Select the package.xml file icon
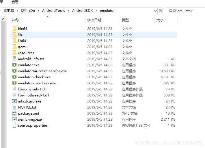Image resolution: width=205 pixels, height=148 pixels. (x=14, y=113)
